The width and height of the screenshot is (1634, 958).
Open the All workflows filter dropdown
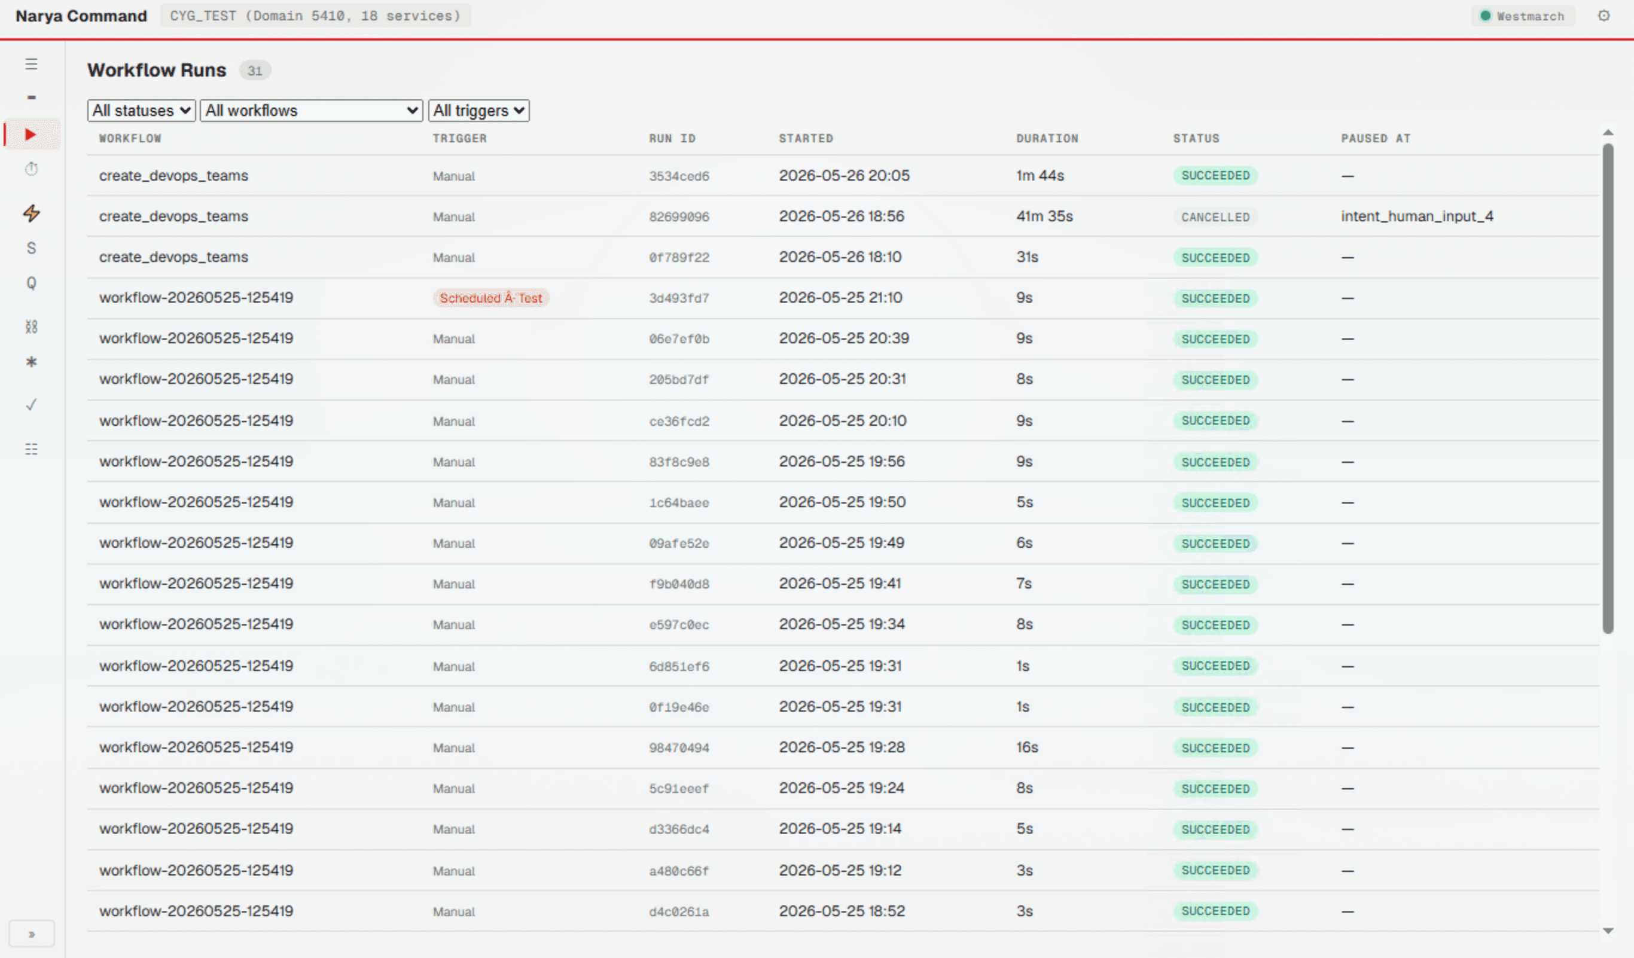311,110
